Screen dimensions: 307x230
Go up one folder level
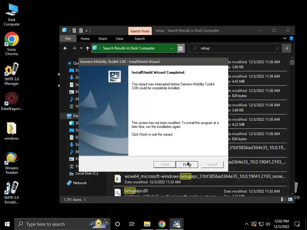(88, 48)
